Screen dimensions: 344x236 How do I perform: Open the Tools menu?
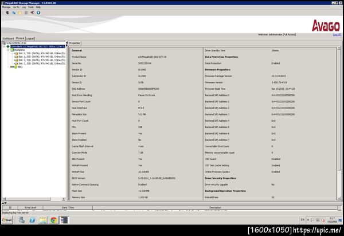click(31, 7)
